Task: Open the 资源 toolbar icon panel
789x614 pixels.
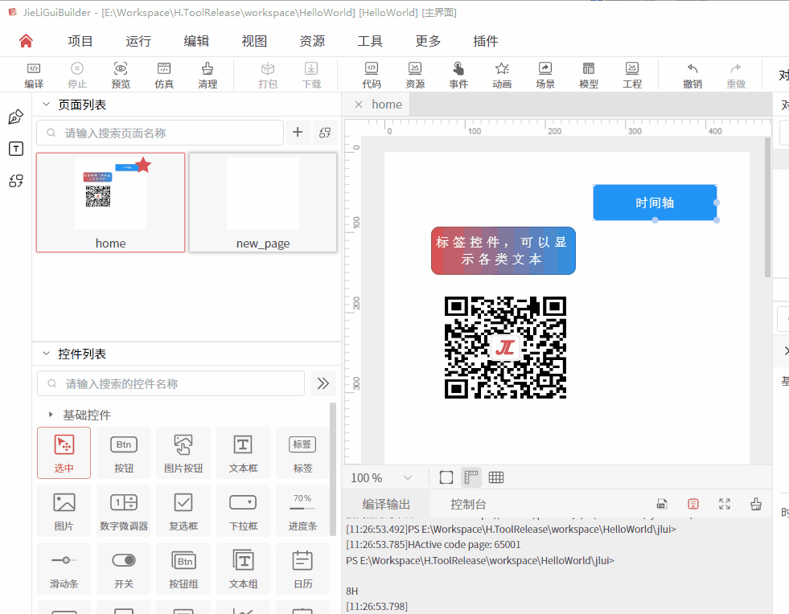Action: tap(415, 75)
